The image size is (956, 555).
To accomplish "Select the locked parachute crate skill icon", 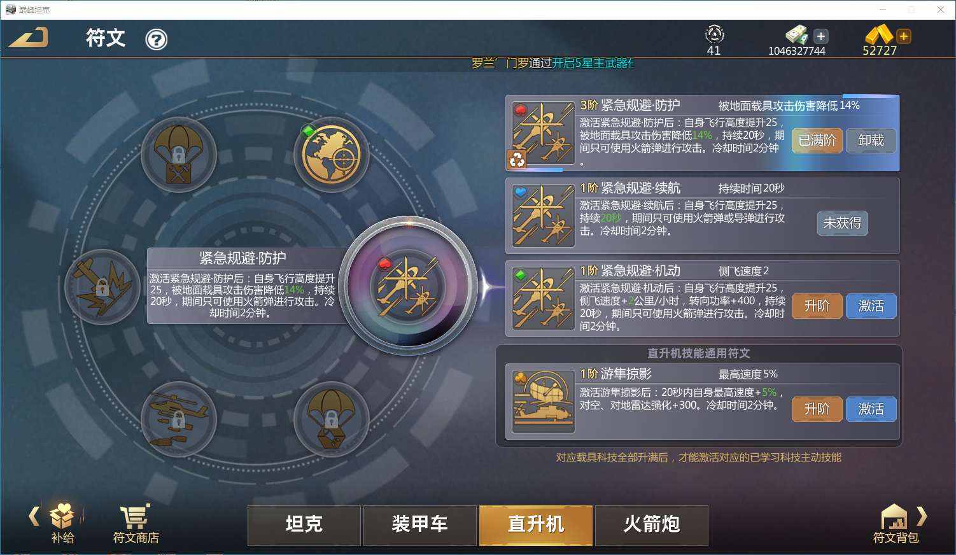I will 179,155.
